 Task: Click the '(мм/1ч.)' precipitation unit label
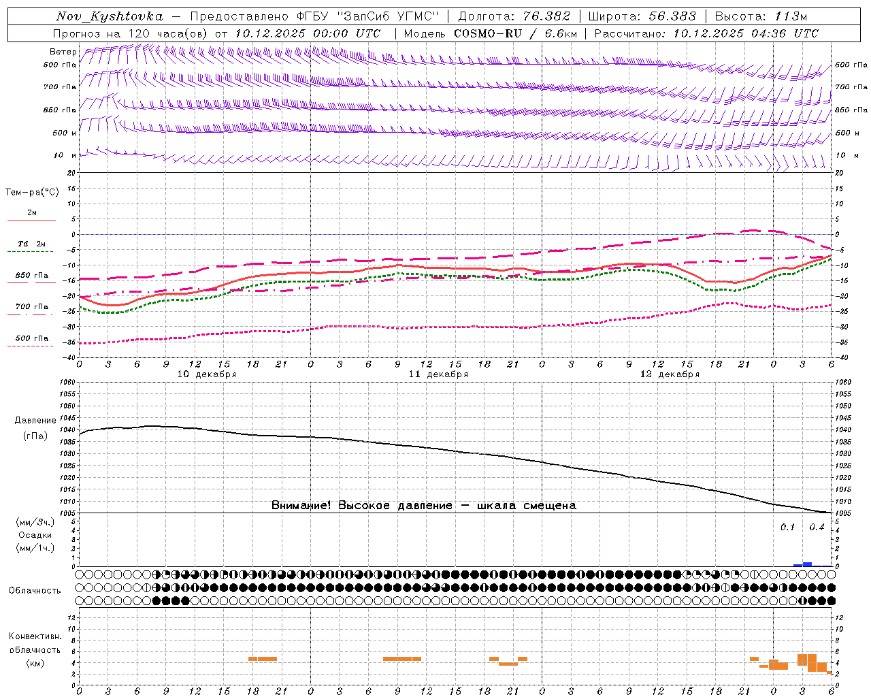[x=35, y=548]
